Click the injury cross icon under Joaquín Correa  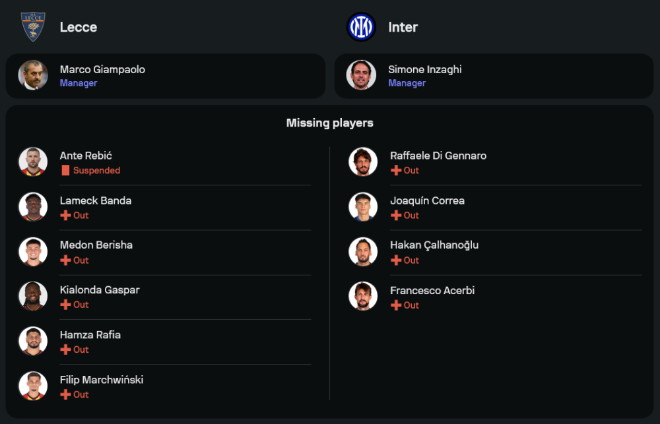(x=396, y=215)
